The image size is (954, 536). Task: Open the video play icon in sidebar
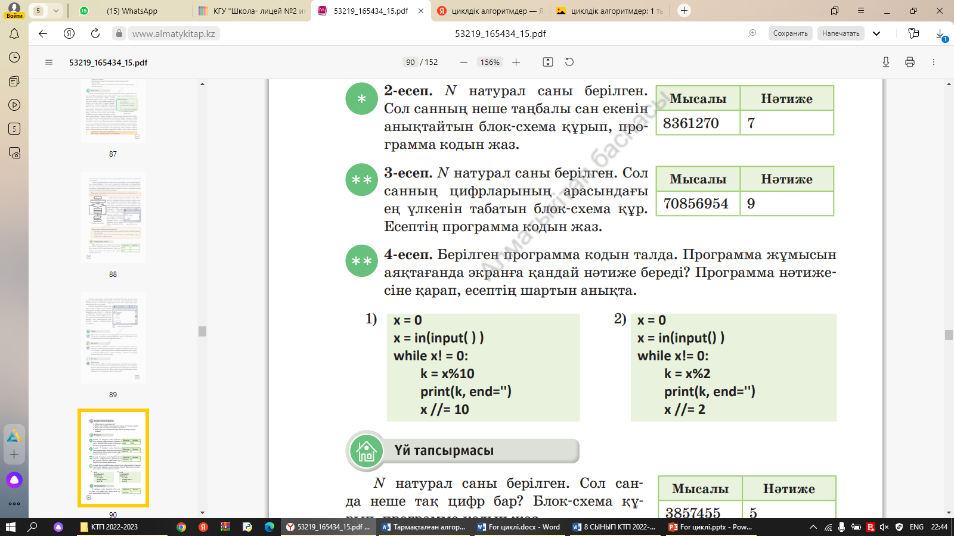point(14,105)
